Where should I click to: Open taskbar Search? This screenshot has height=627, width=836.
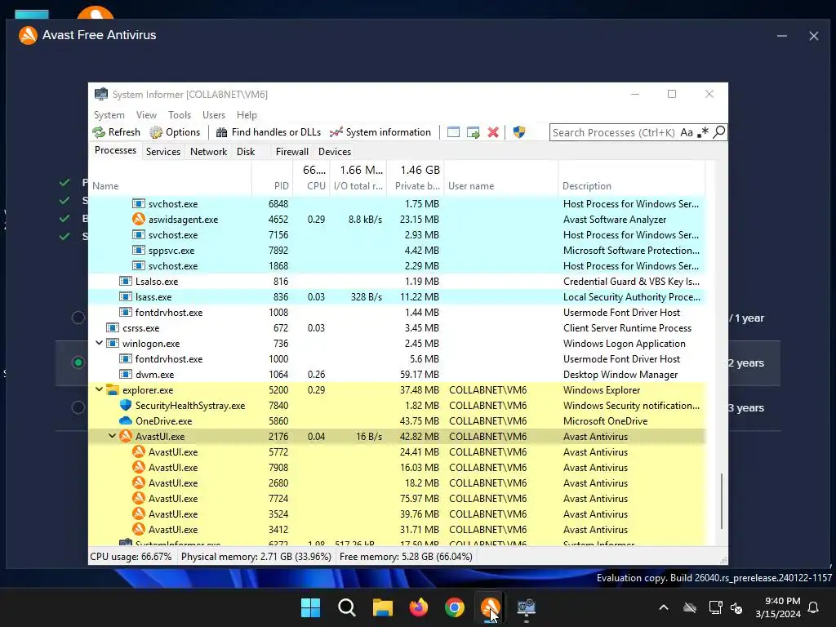coord(346,607)
